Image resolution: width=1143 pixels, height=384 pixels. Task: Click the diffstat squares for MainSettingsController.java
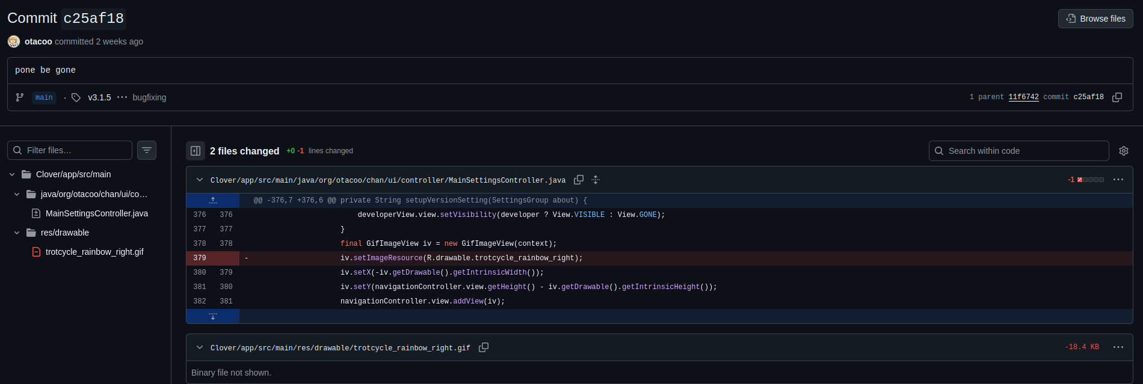point(1091,180)
